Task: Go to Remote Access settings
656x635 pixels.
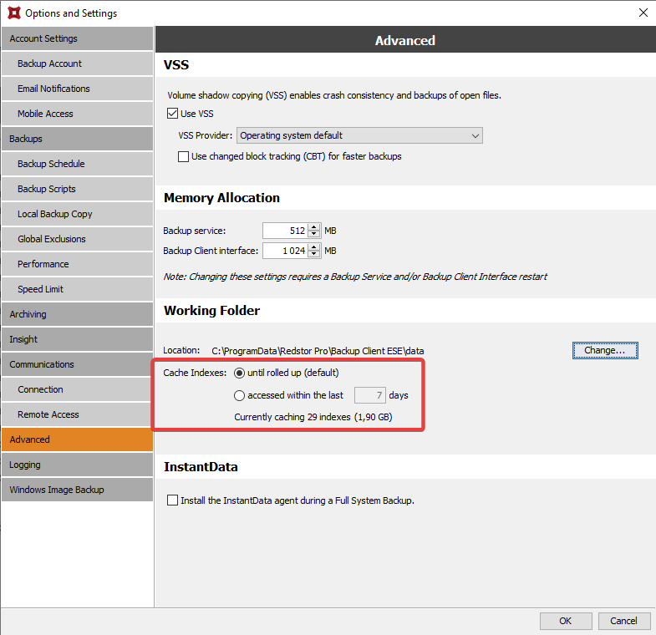Action: pyautogui.click(x=78, y=414)
